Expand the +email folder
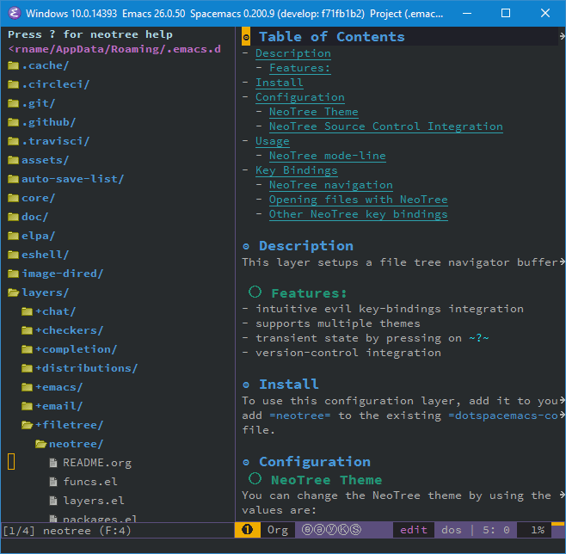The height and width of the screenshot is (554, 566). tap(27, 406)
